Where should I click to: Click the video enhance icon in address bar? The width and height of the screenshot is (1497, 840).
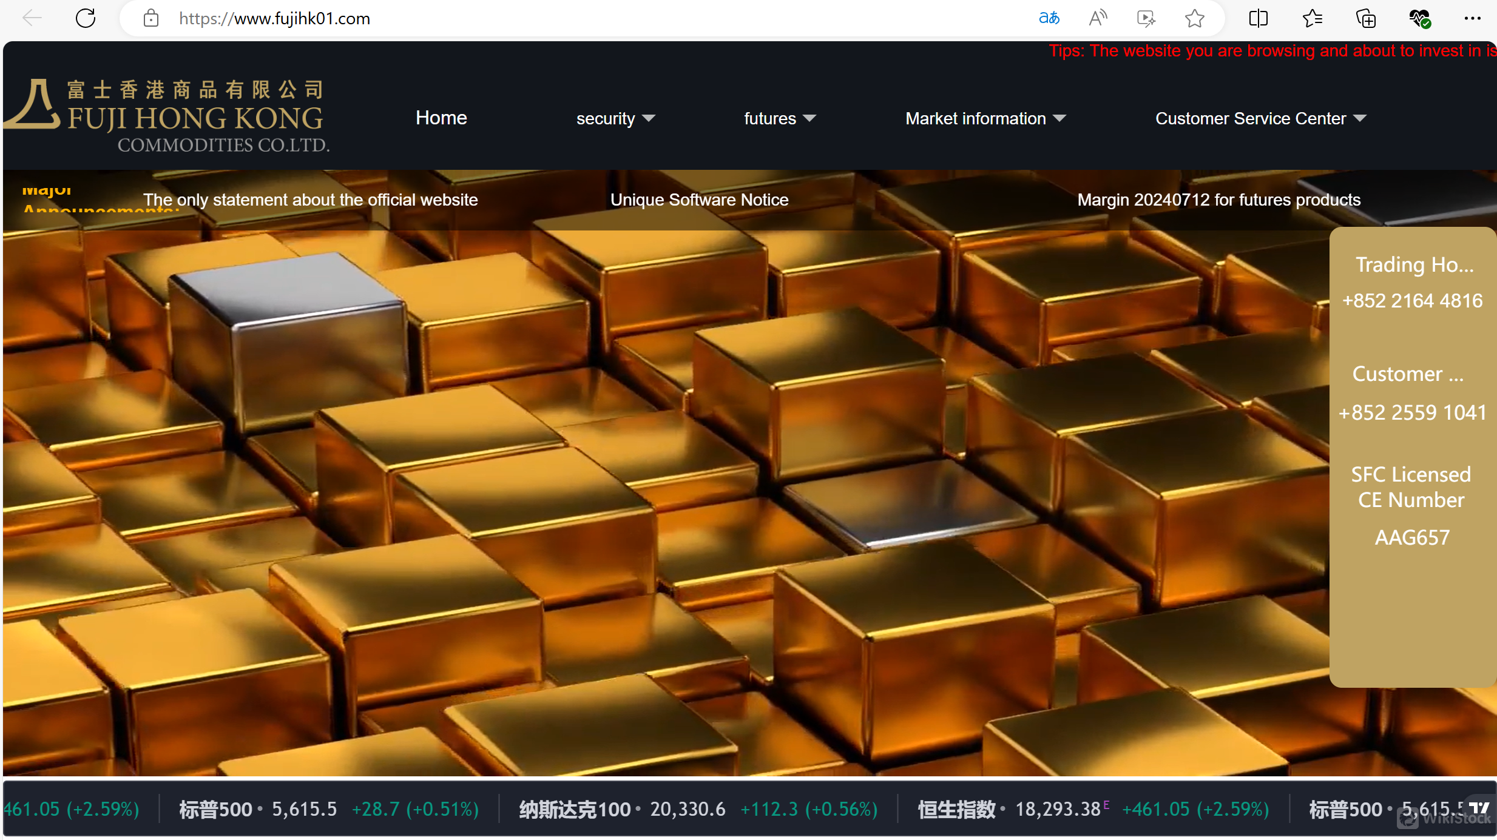1146,18
